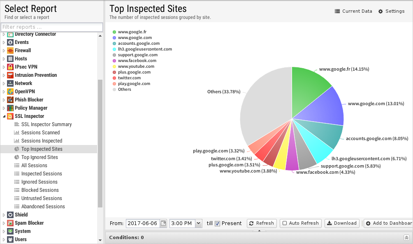413x244 pixels.
Task: Click list icon beside Blocked Sessions
Action: pyautogui.click(x=17, y=190)
